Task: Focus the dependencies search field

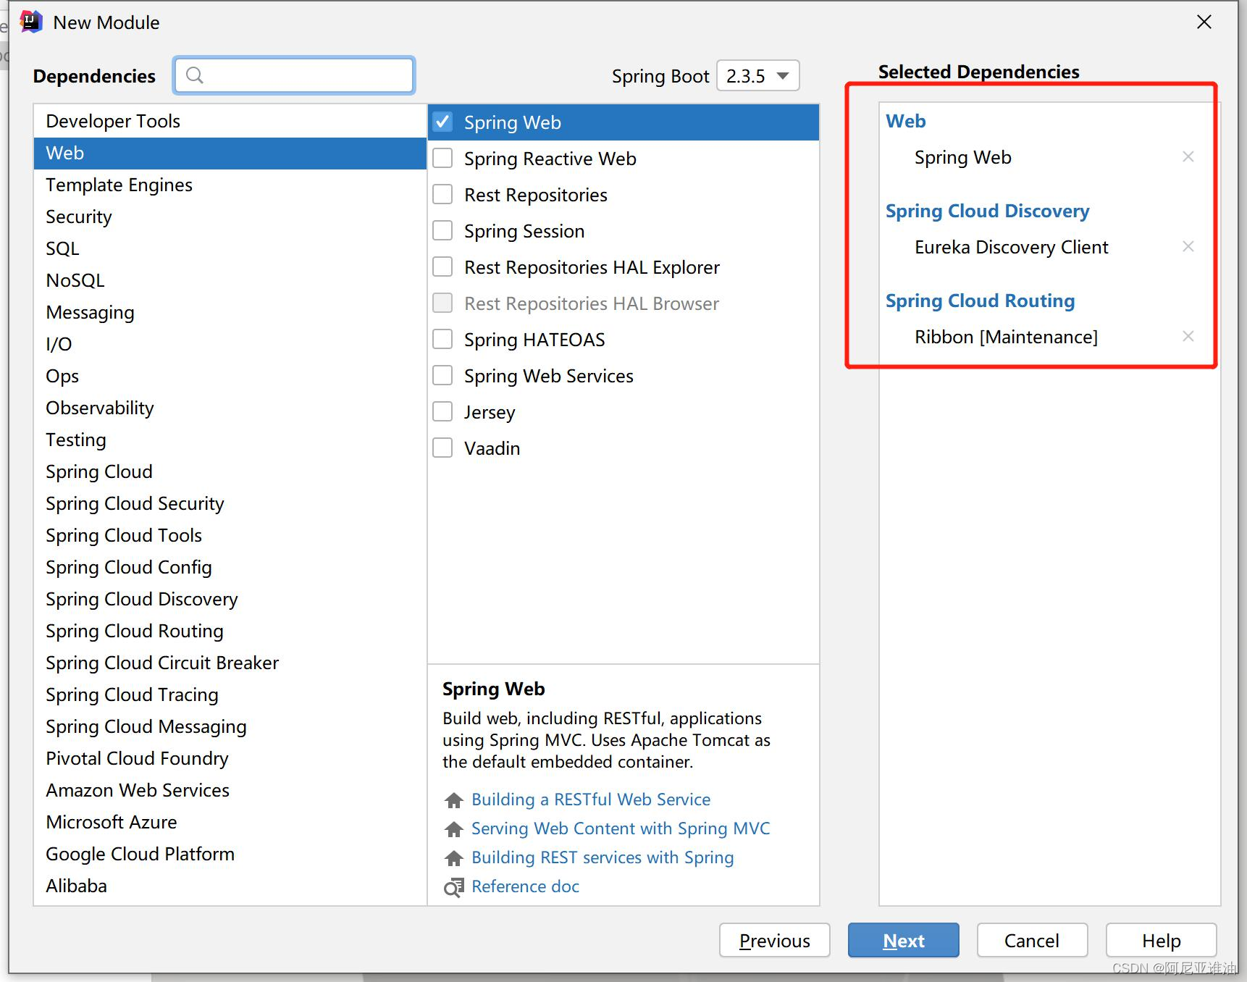Action: pyautogui.click(x=294, y=75)
